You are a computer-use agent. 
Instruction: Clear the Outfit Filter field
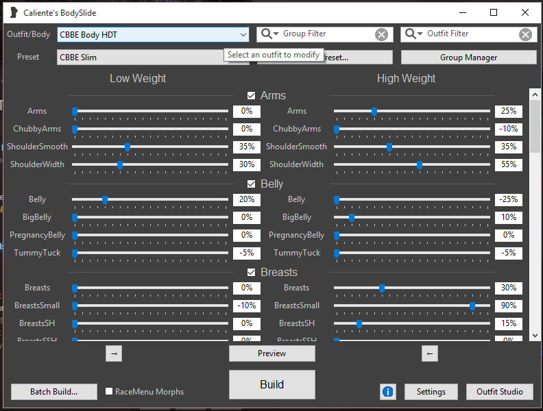tap(525, 34)
